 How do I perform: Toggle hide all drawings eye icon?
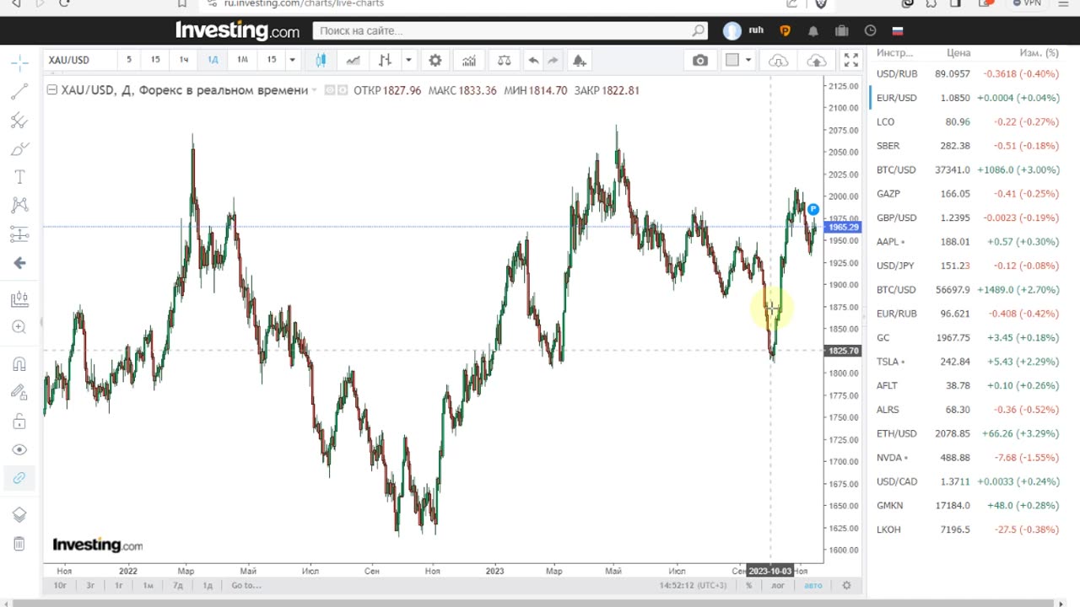(x=19, y=449)
